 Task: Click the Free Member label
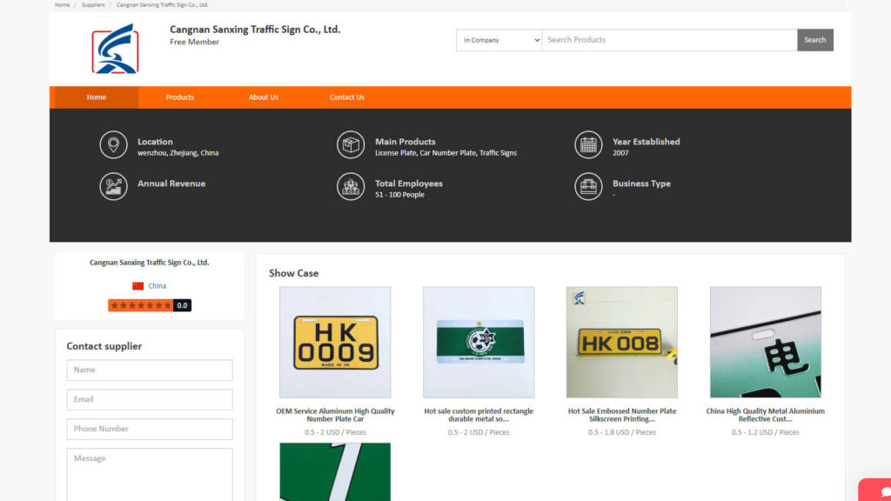point(194,42)
